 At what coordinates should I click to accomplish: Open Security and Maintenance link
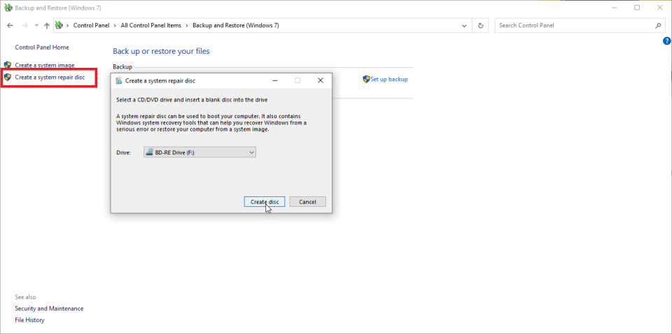(49, 308)
